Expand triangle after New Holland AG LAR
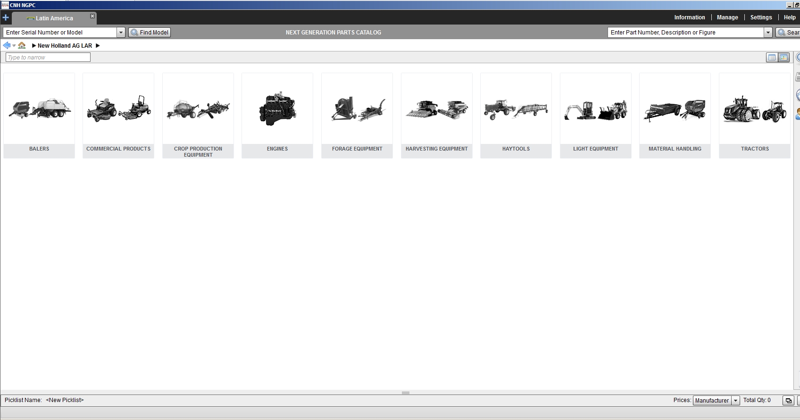Viewport: 800px width, 420px height. point(98,46)
